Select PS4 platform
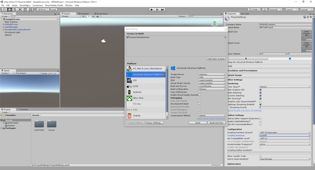 point(146,110)
